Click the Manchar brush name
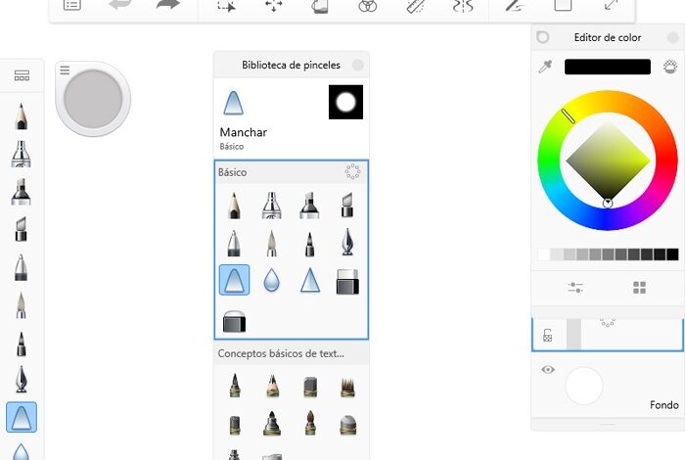Viewport: 685px width, 460px height. pos(244,132)
